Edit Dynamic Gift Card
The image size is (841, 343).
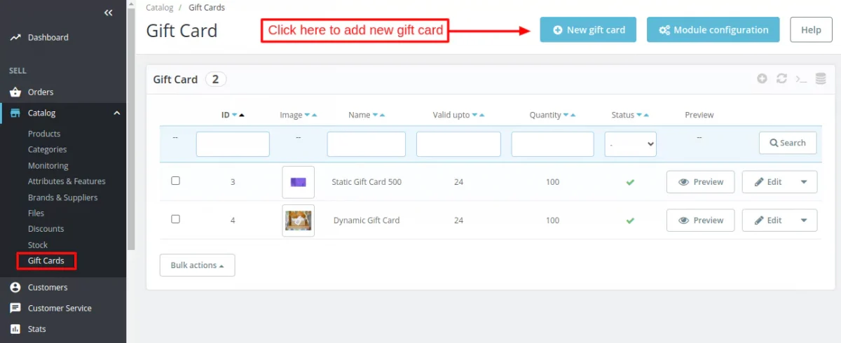point(767,220)
